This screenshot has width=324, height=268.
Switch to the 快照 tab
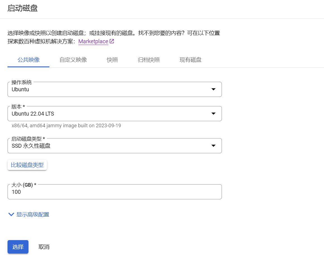(112, 60)
